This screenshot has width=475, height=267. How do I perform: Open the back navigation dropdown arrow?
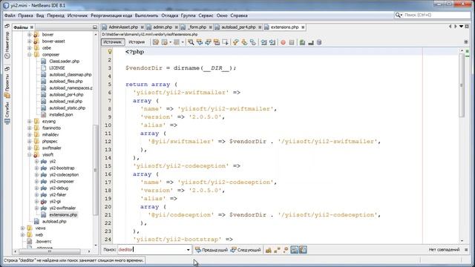click(x=170, y=42)
